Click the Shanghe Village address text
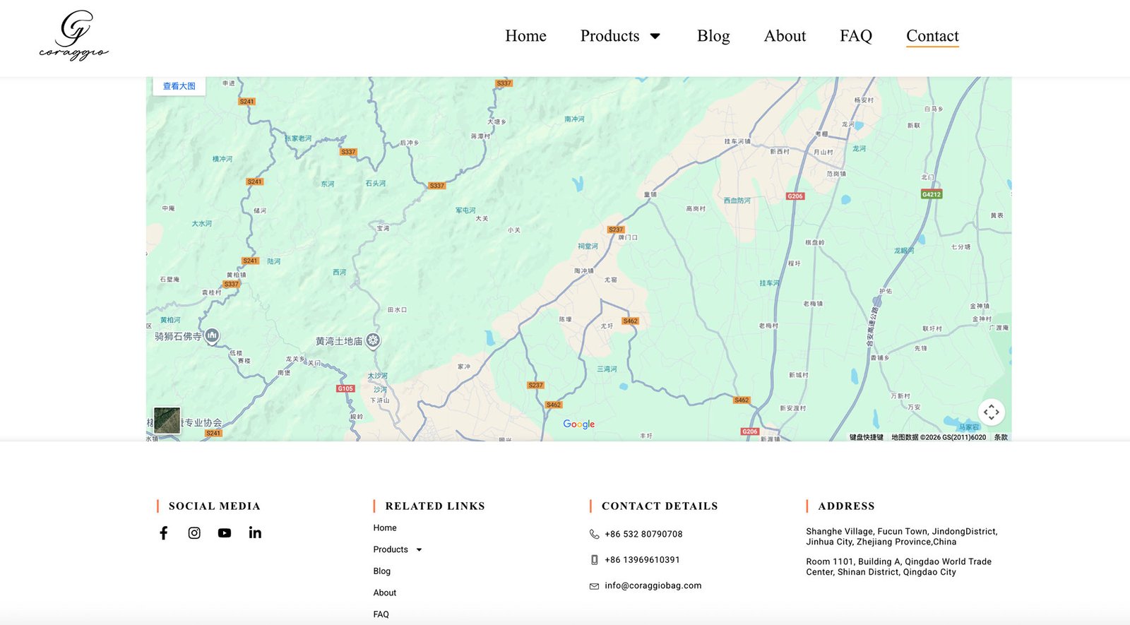1130x625 pixels. (902, 537)
